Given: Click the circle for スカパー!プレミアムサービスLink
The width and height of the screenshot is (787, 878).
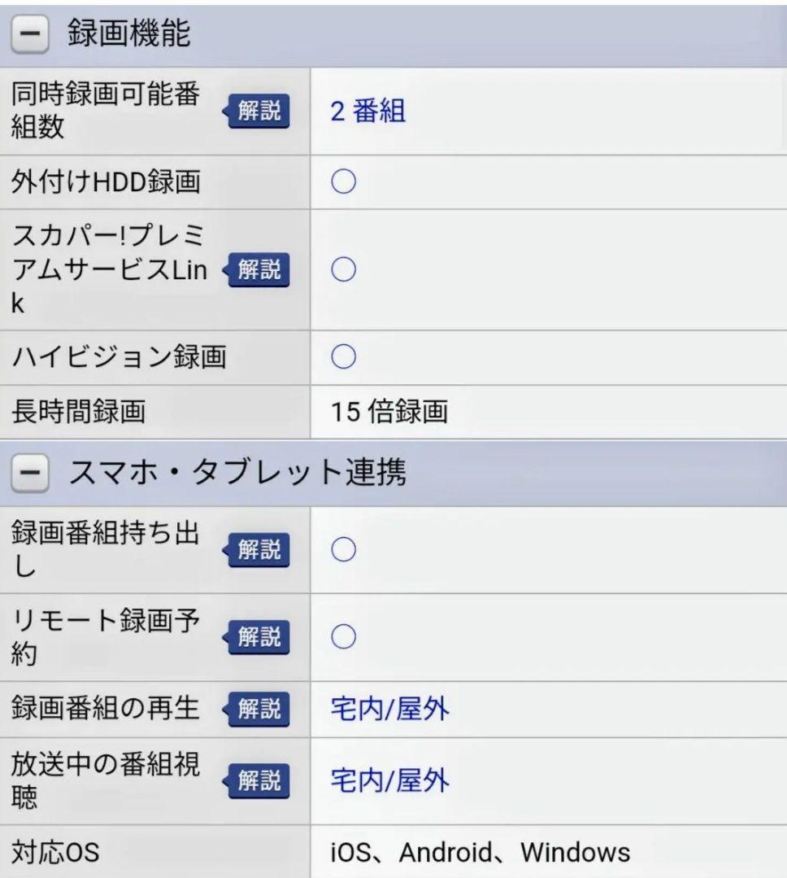Looking at the screenshot, I should (344, 269).
